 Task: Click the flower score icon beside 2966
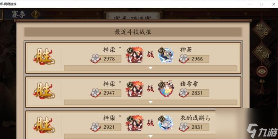184,59
